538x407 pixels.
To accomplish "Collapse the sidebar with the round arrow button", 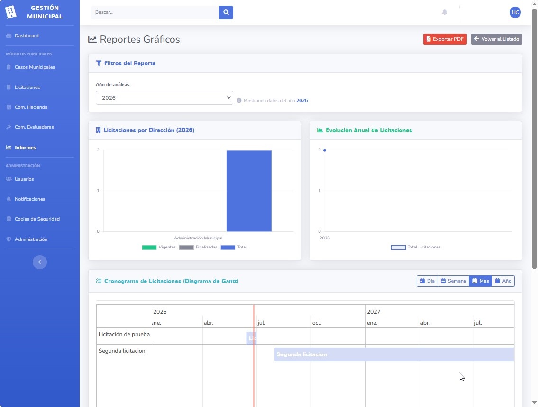I will pyautogui.click(x=40, y=262).
